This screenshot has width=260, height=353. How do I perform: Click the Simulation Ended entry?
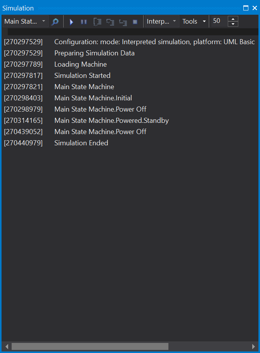click(81, 143)
